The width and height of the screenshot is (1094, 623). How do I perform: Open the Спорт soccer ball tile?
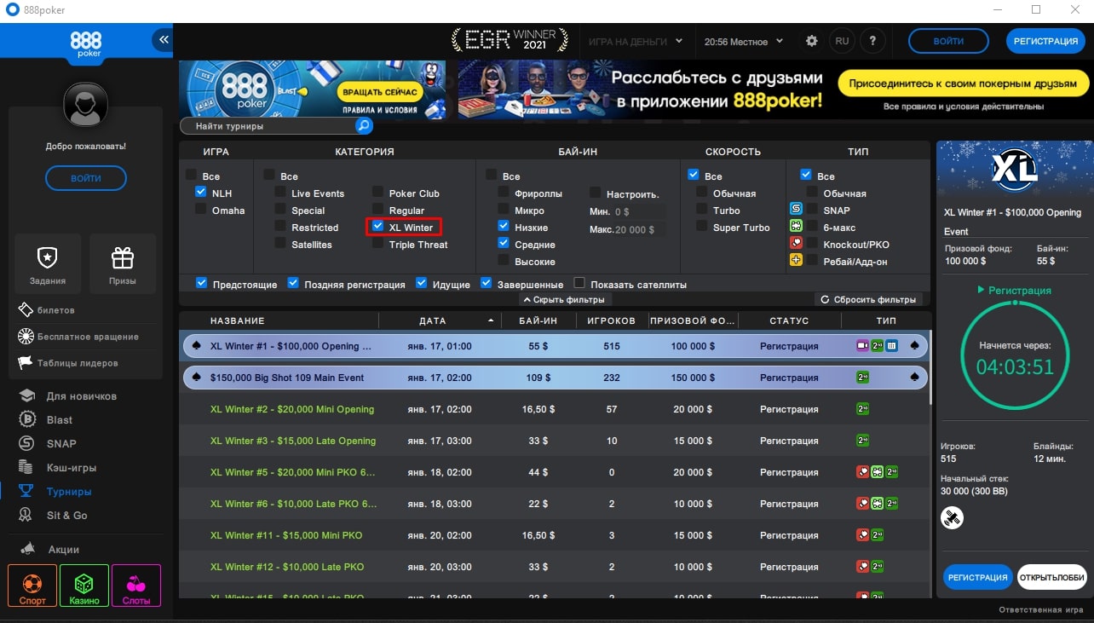coord(32,586)
